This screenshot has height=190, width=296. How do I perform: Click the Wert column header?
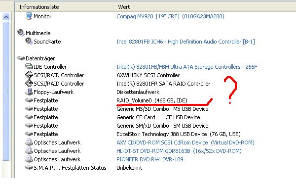tap(205, 7)
